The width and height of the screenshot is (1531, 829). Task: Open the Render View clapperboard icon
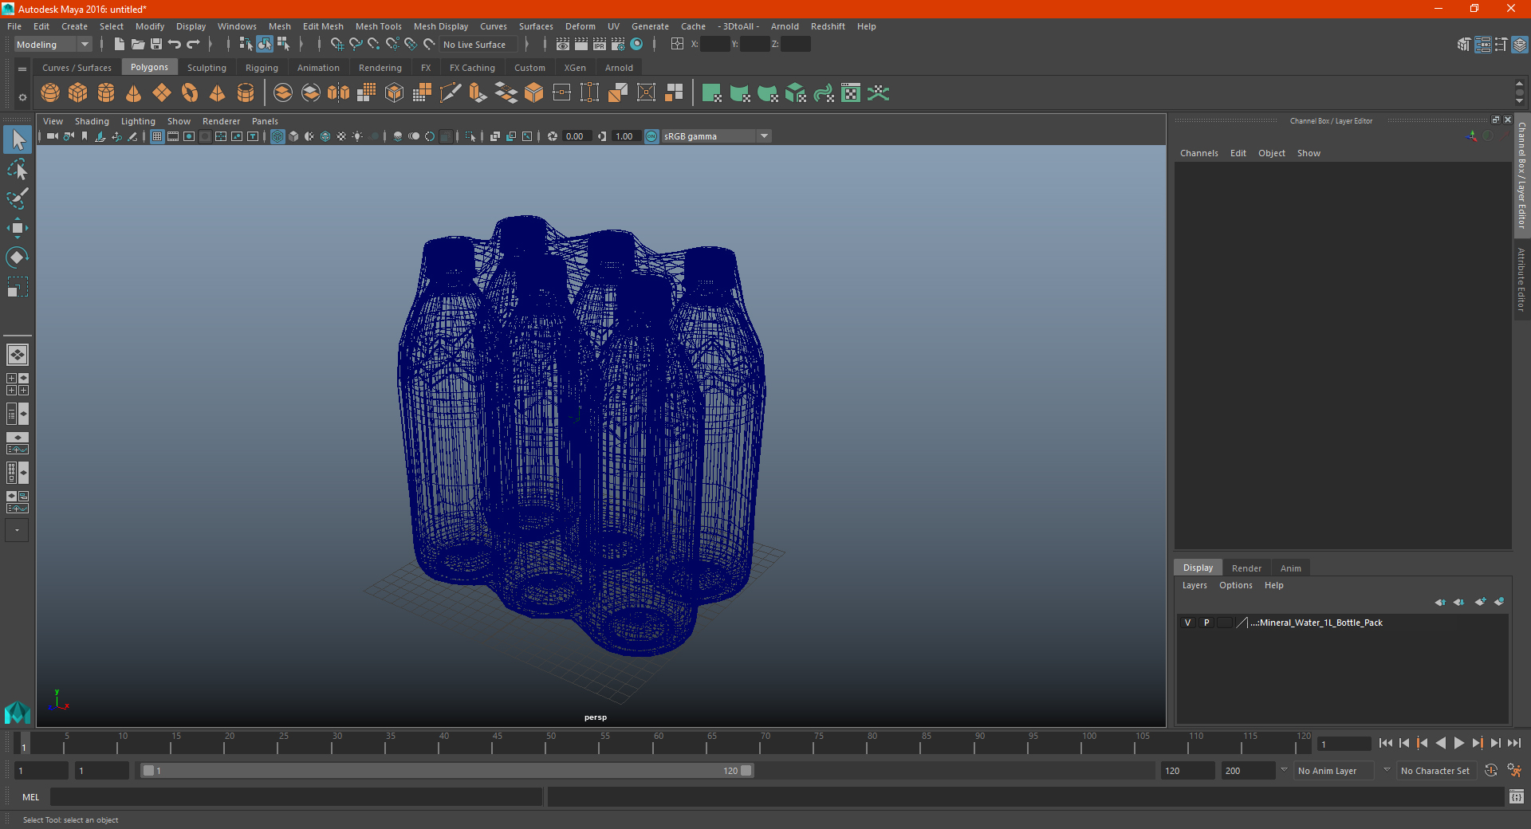563,45
